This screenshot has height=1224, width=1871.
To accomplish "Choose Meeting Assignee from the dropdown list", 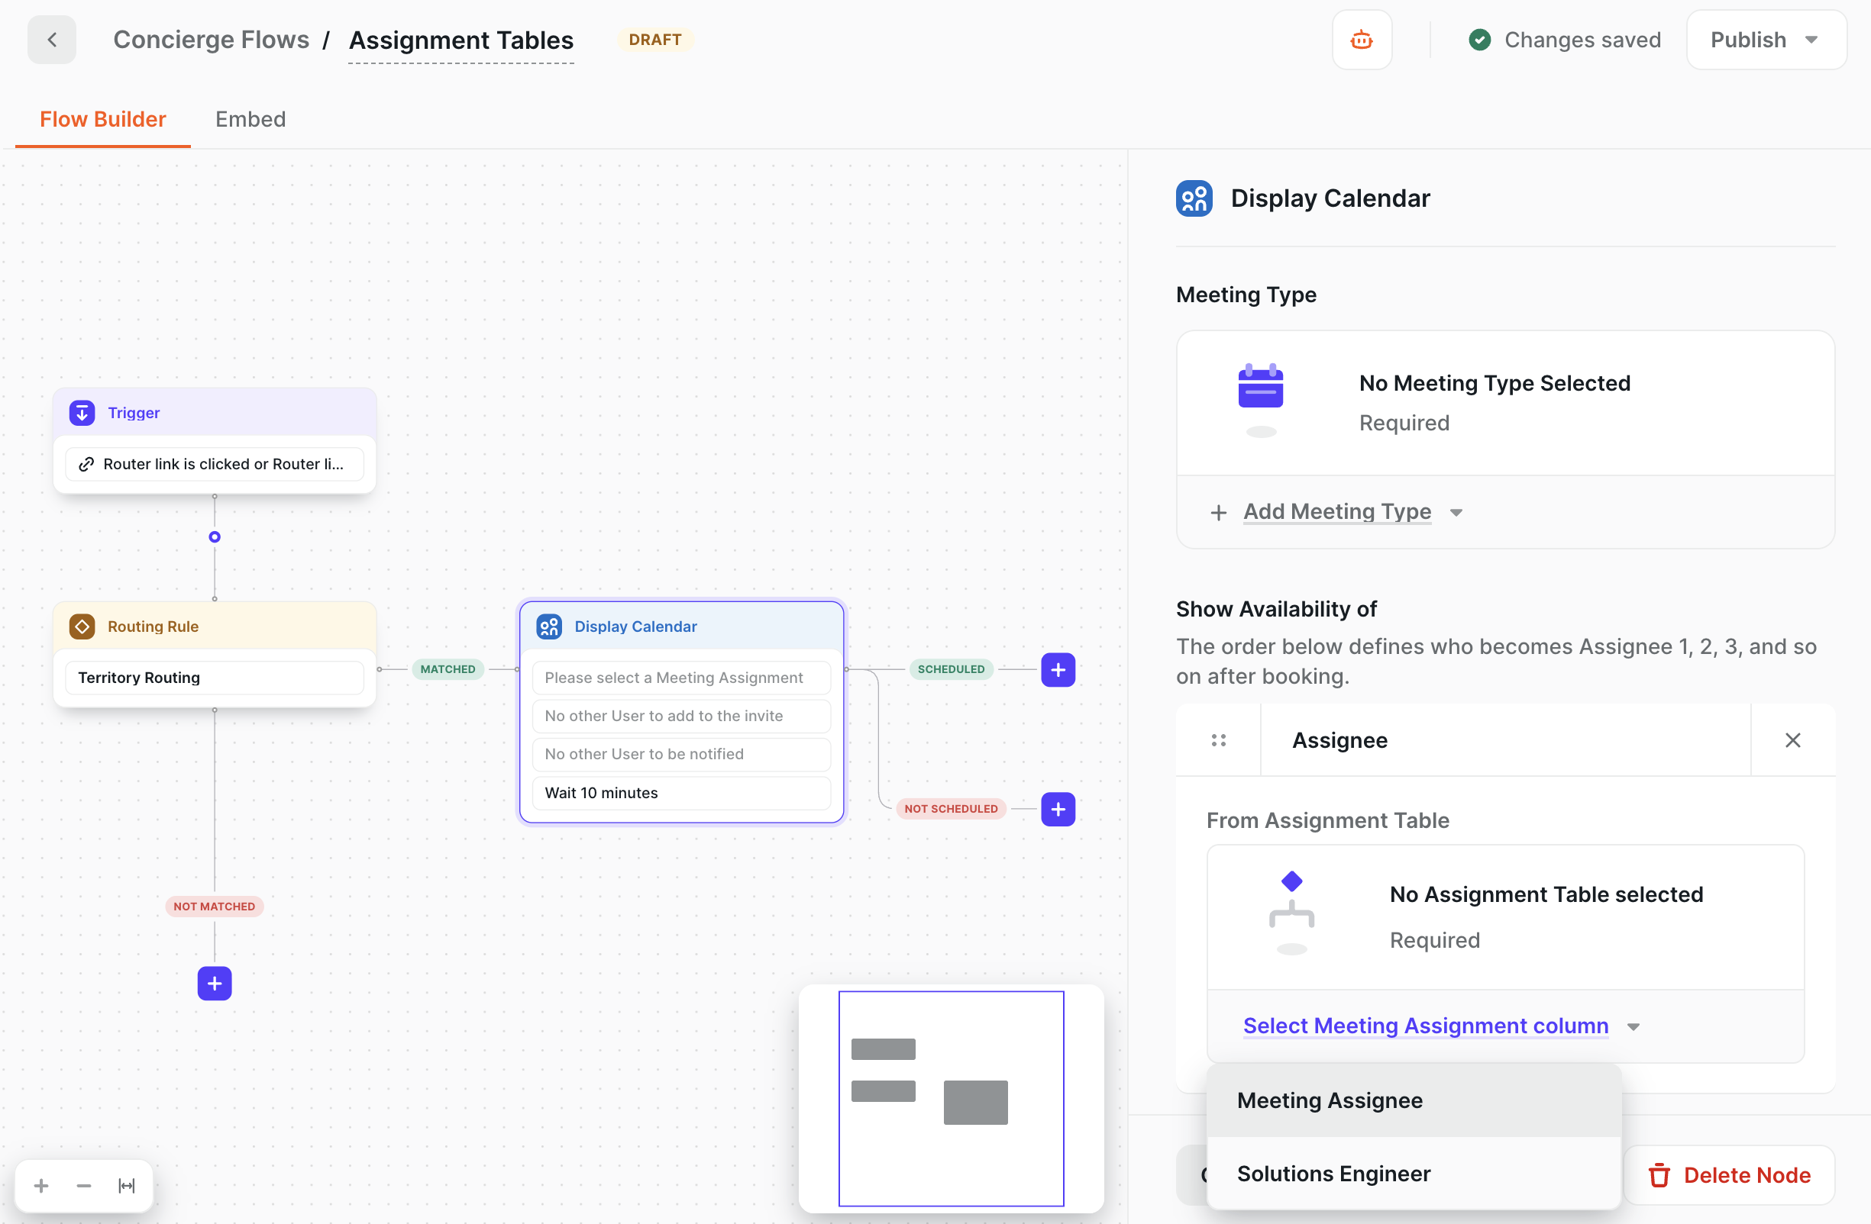I will 1414,1100.
